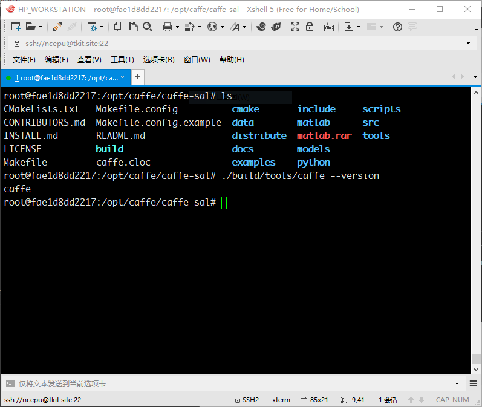This screenshot has width=482, height=407.
Task: Expand the address bar history dropdown
Action: tap(469, 44)
